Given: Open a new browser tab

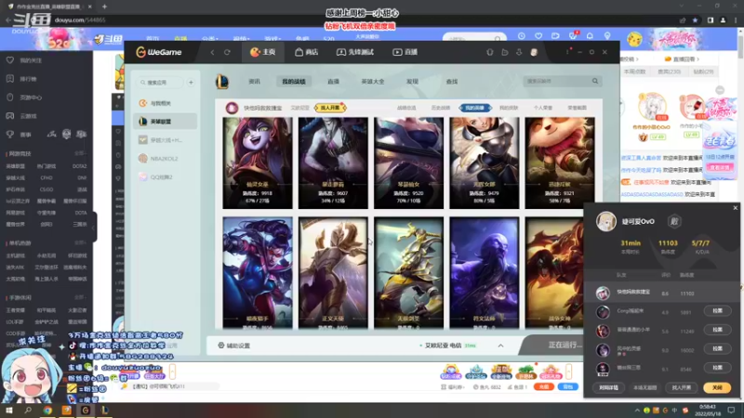Looking at the screenshot, I should [104, 7].
